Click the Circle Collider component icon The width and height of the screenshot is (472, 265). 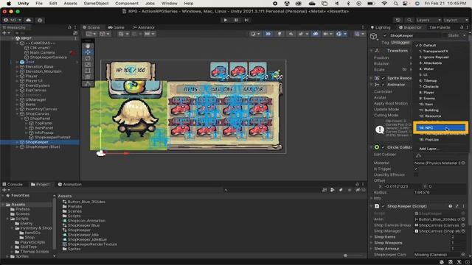point(377,147)
